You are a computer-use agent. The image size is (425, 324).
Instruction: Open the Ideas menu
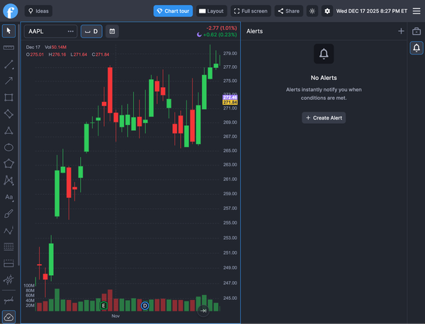(x=38, y=11)
